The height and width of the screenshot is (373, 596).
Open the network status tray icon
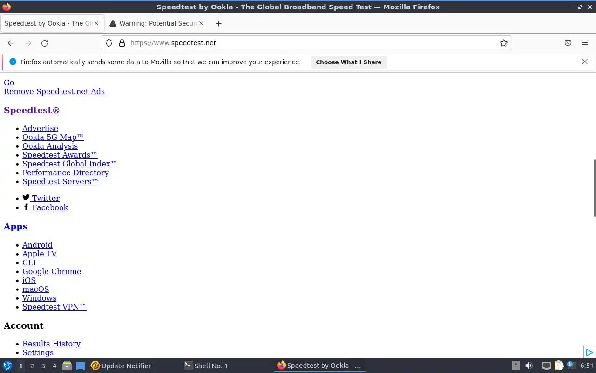(x=547, y=366)
